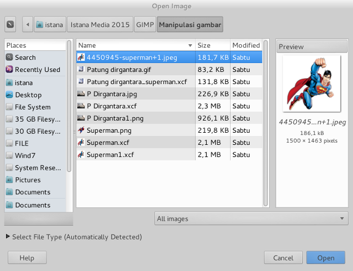Viewport: 353px width, 271px height.
Task: Click the Pictures folder icon
Action: 9,180
